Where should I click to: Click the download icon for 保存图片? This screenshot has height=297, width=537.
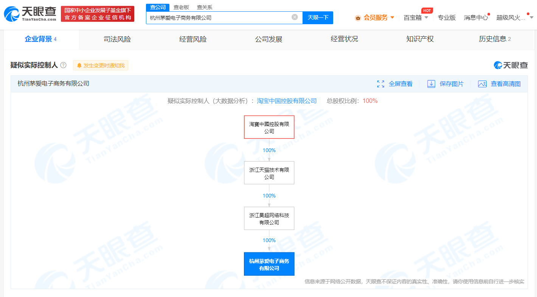tap(431, 84)
